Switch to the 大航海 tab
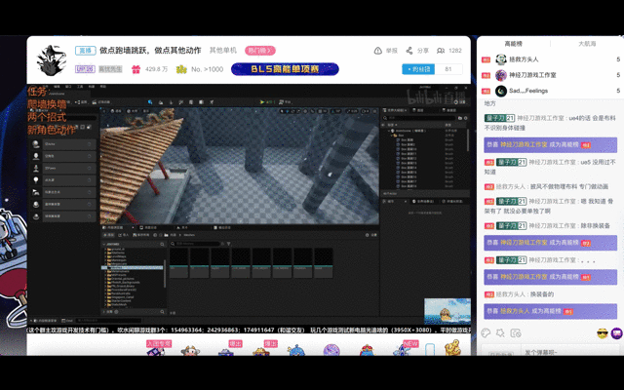 pos(587,44)
